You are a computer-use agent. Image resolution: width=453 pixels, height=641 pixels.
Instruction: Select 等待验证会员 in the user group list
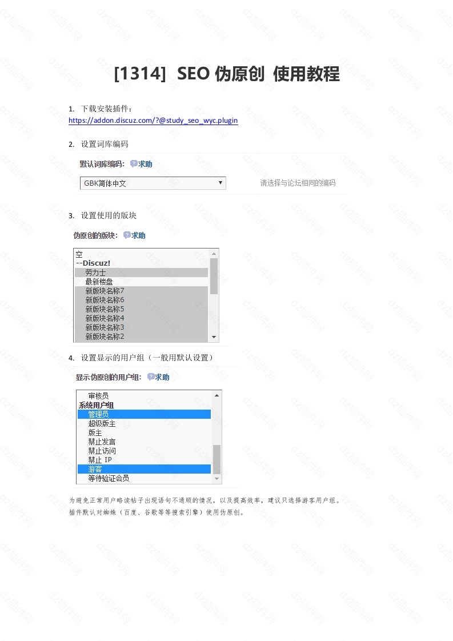(109, 478)
